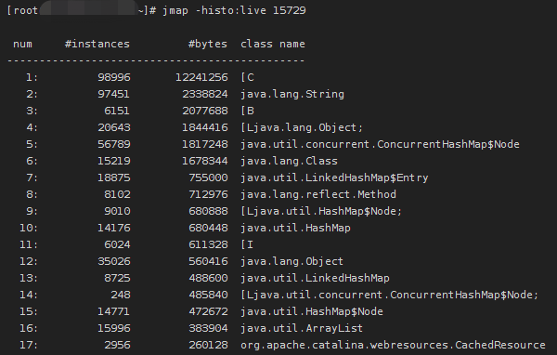Click the [B class entry
The height and width of the screenshot is (355, 557).
coord(247,111)
